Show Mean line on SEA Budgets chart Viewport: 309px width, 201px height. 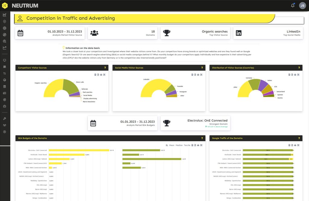(x=172, y=145)
